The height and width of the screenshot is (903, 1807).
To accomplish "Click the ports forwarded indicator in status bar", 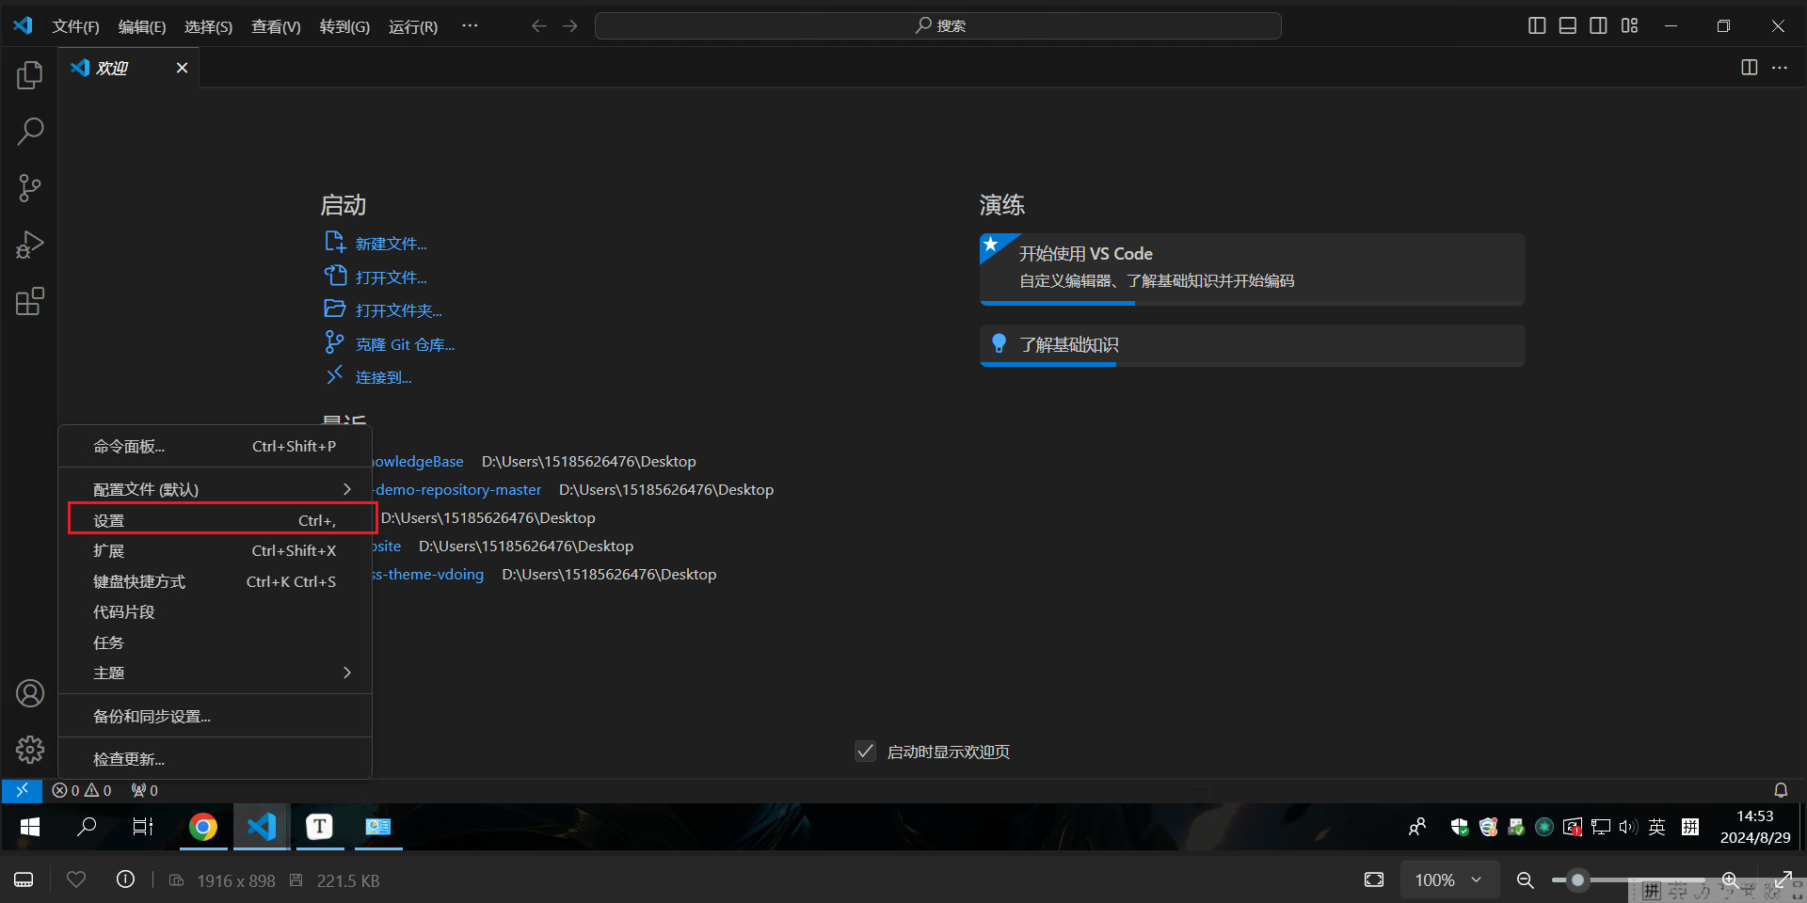I will [144, 790].
